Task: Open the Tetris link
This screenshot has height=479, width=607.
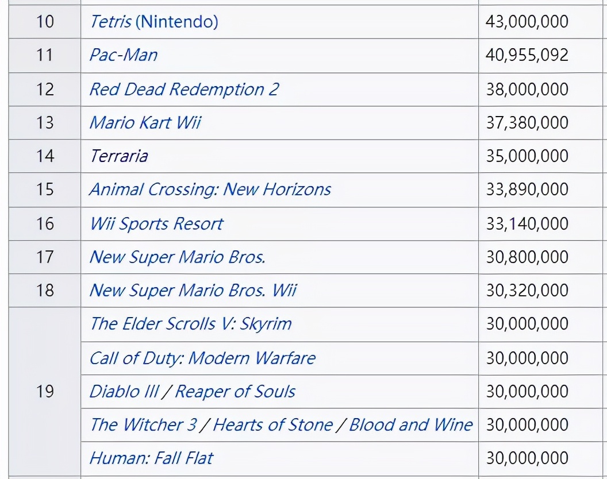Action: coord(110,22)
